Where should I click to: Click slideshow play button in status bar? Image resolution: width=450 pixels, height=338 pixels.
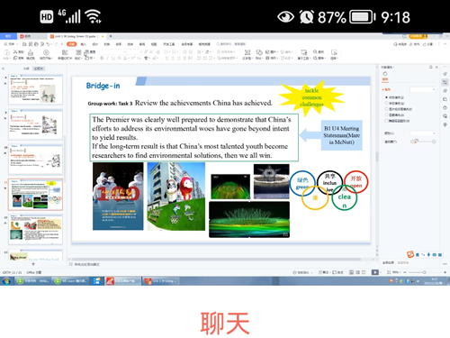[375, 272]
